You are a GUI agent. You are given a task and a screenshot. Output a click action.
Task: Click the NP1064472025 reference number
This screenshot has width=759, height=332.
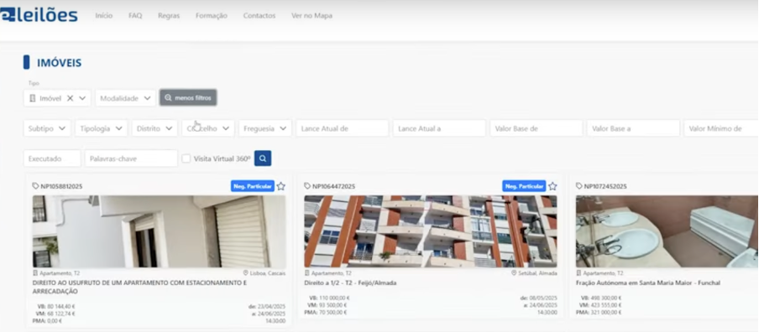[x=333, y=186]
